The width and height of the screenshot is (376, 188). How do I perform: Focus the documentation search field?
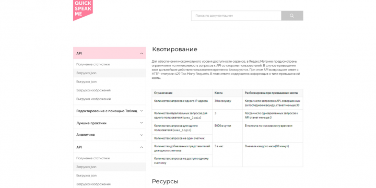click(236, 16)
